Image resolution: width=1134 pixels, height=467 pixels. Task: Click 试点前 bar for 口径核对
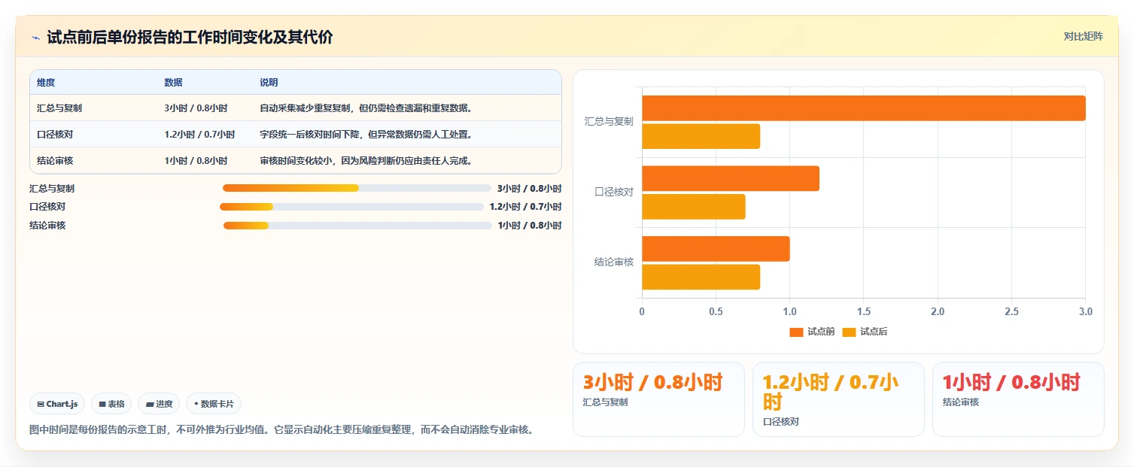(731, 178)
